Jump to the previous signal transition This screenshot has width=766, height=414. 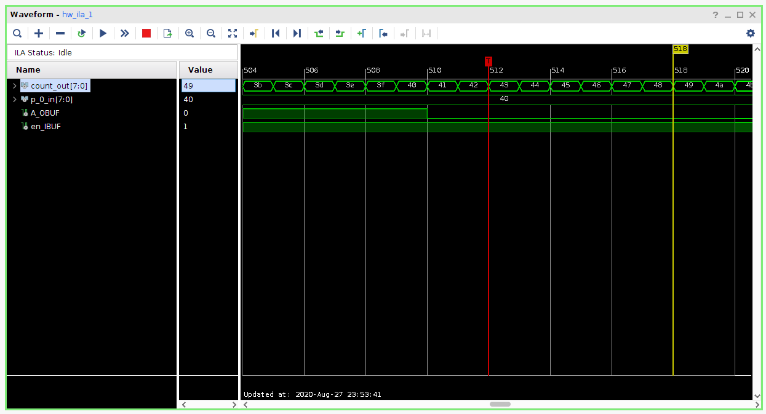[319, 33]
